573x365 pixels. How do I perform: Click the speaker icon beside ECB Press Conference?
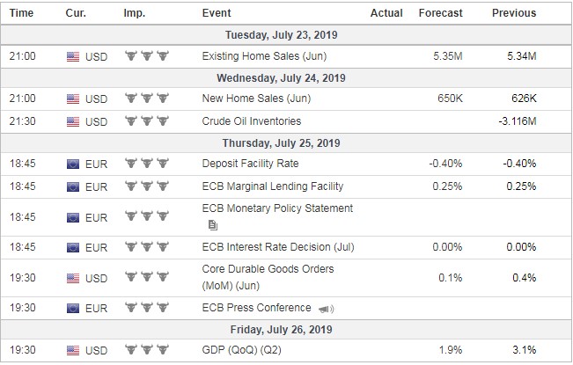coord(327,309)
